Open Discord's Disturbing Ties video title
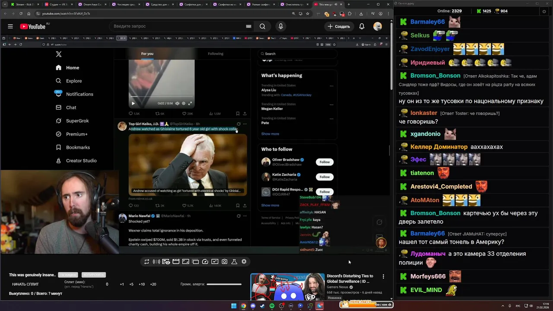This screenshot has width=553, height=311. [x=350, y=279]
